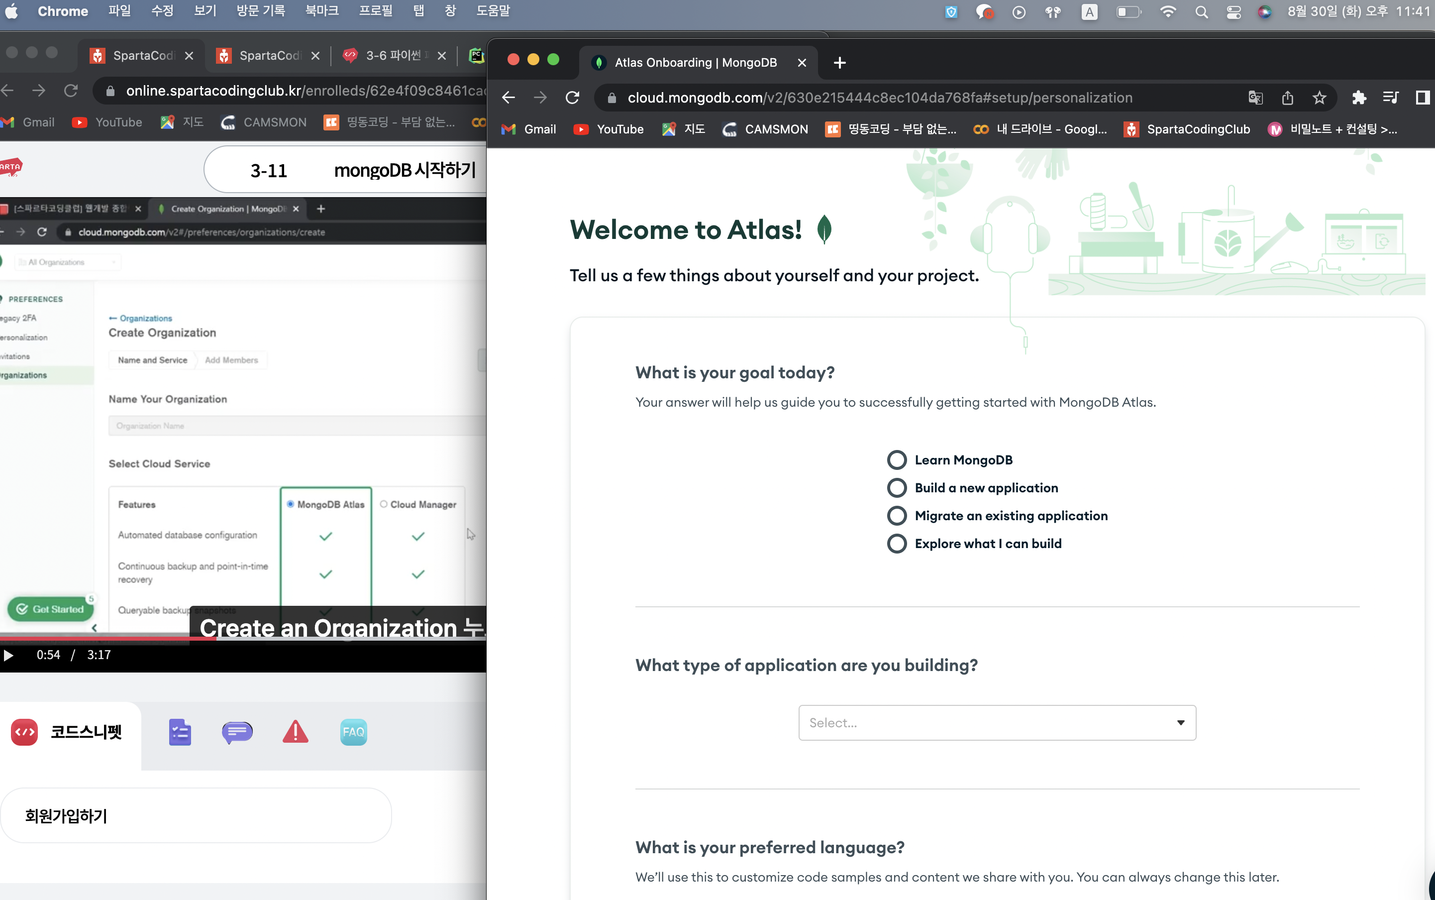
Task: Open the 북마크 menu in the menu bar
Action: [322, 11]
